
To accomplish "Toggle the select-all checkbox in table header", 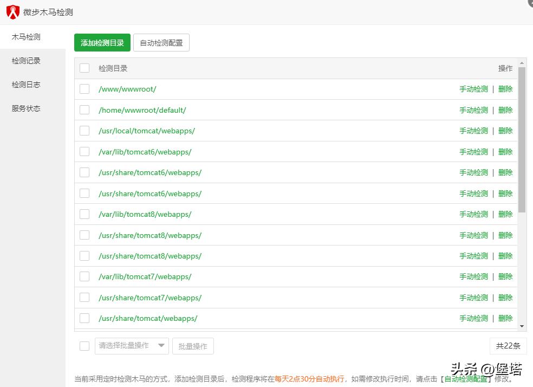I will (84, 68).
